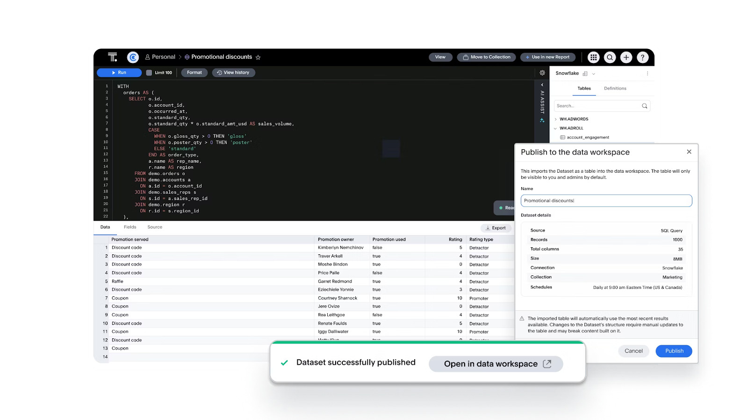Screen dimensions: 748x420
Task: Toggle the Limit 100 checkbox
Action: point(149,73)
